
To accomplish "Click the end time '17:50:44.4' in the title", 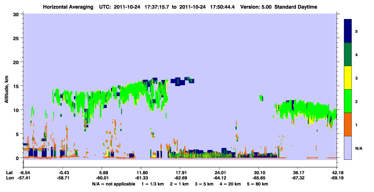I will (222, 7).
